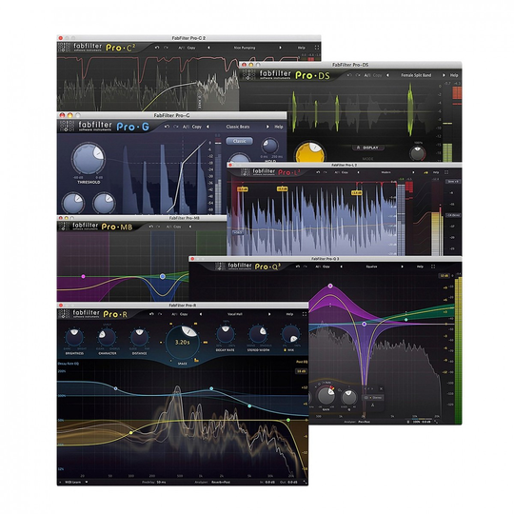
Task: Toggle the Mix lock in Pro-R
Action: [285, 349]
